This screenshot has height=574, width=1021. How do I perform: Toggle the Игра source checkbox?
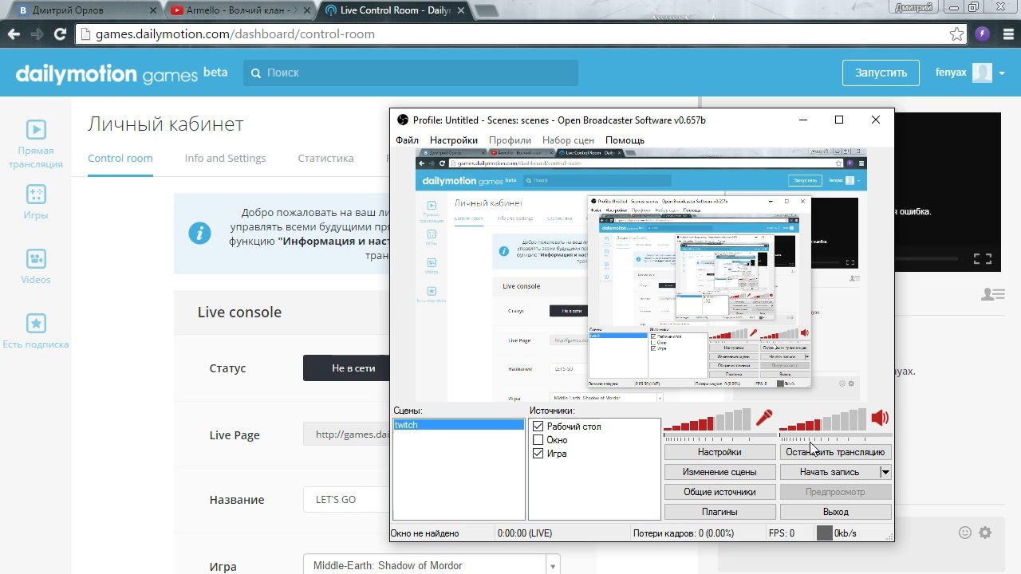(538, 454)
